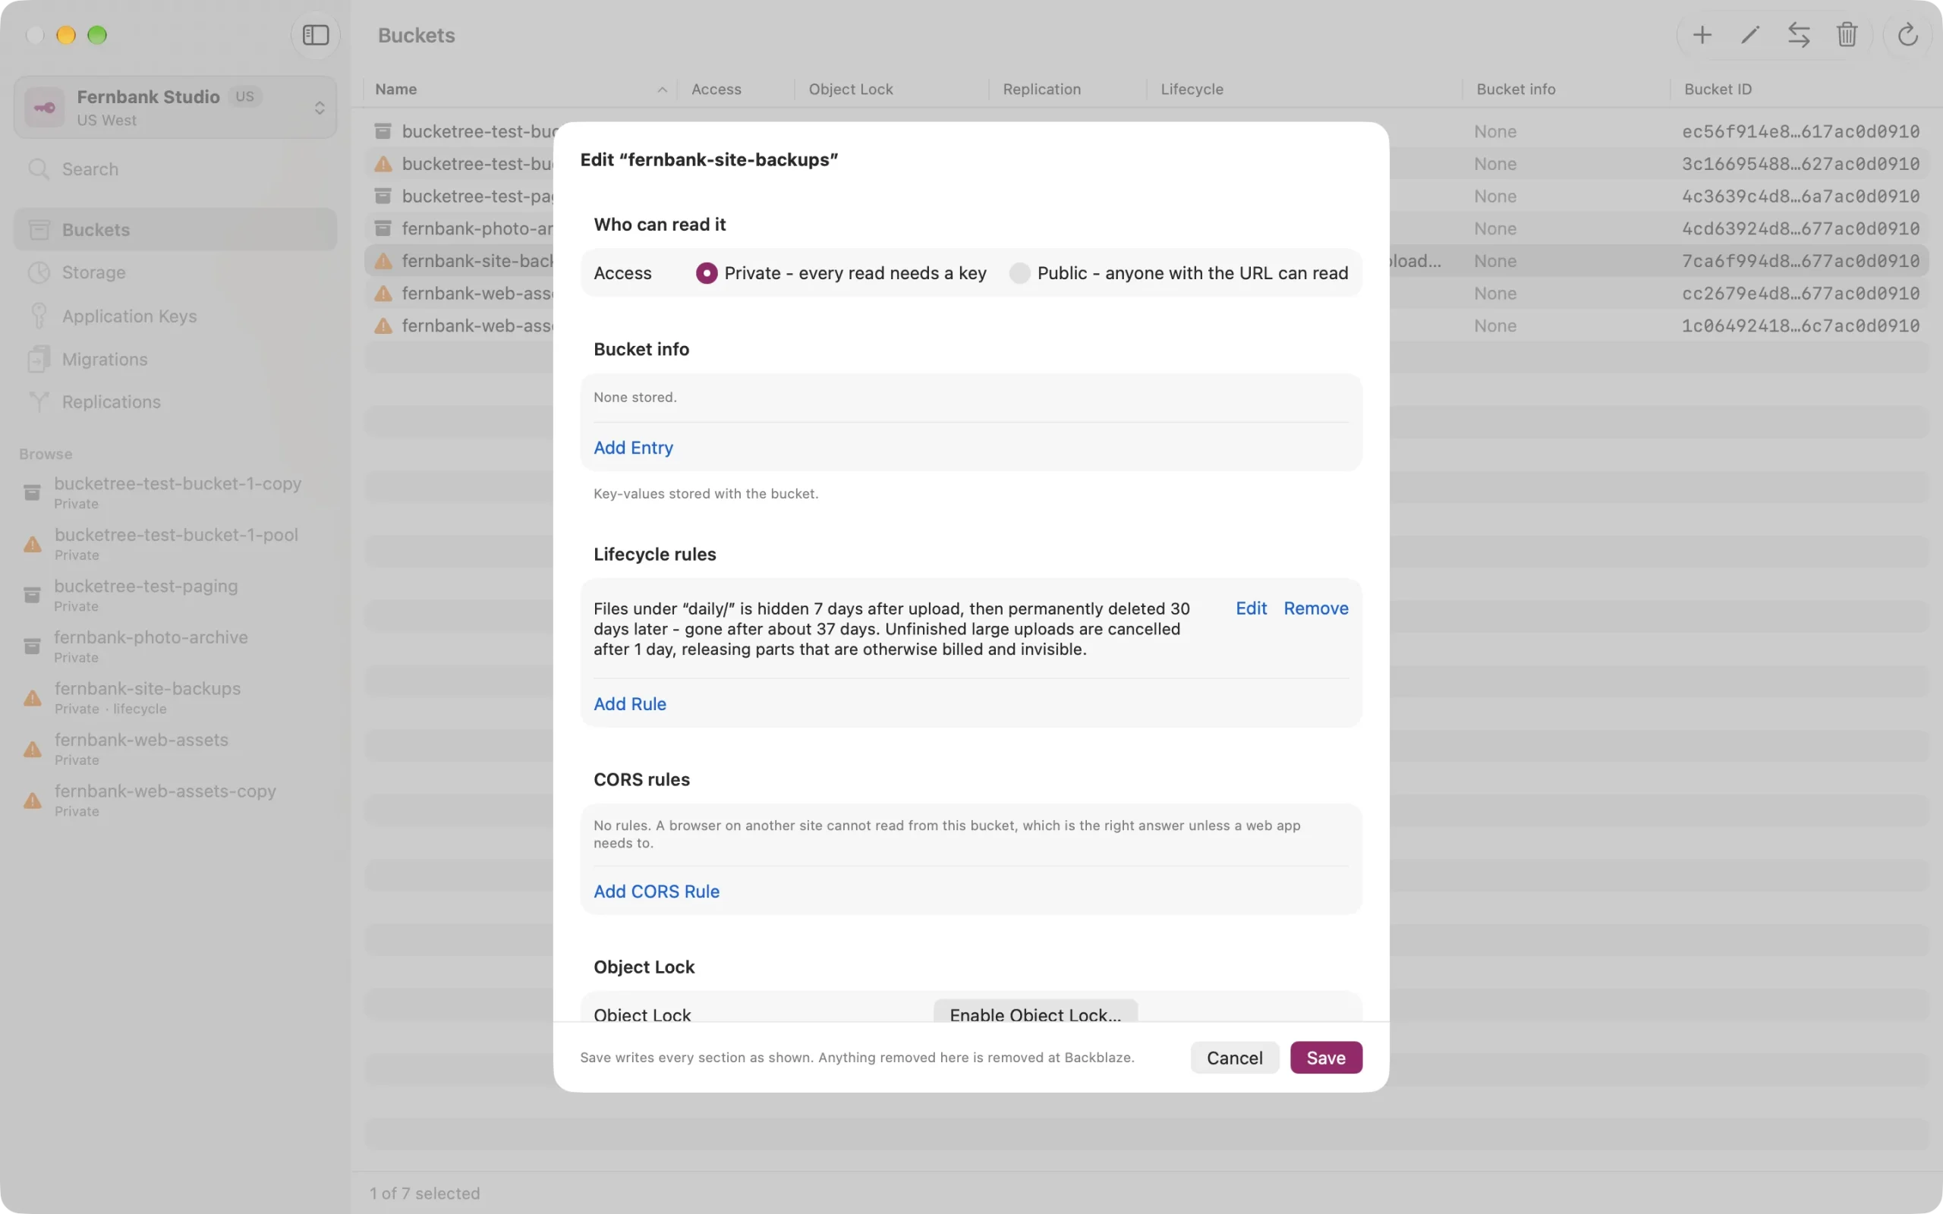
Task: Click the plus icon to add bucket
Action: coord(1702,36)
